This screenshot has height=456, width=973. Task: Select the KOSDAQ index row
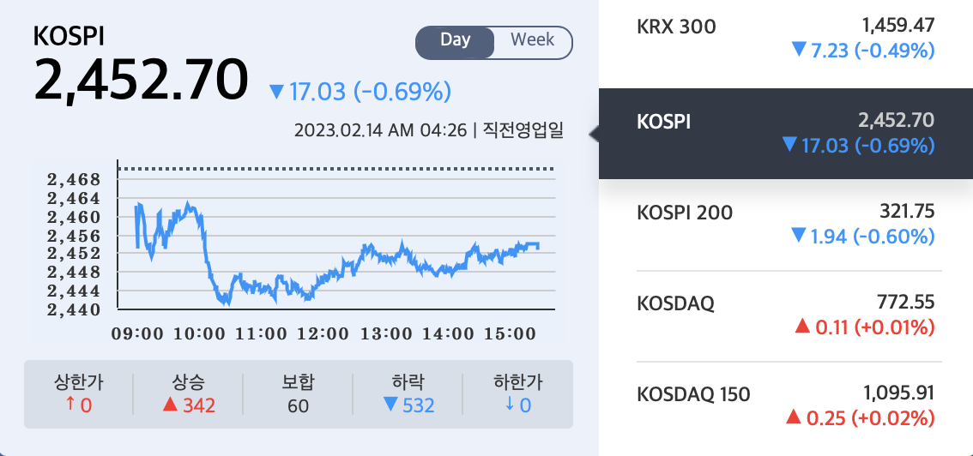click(x=785, y=315)
